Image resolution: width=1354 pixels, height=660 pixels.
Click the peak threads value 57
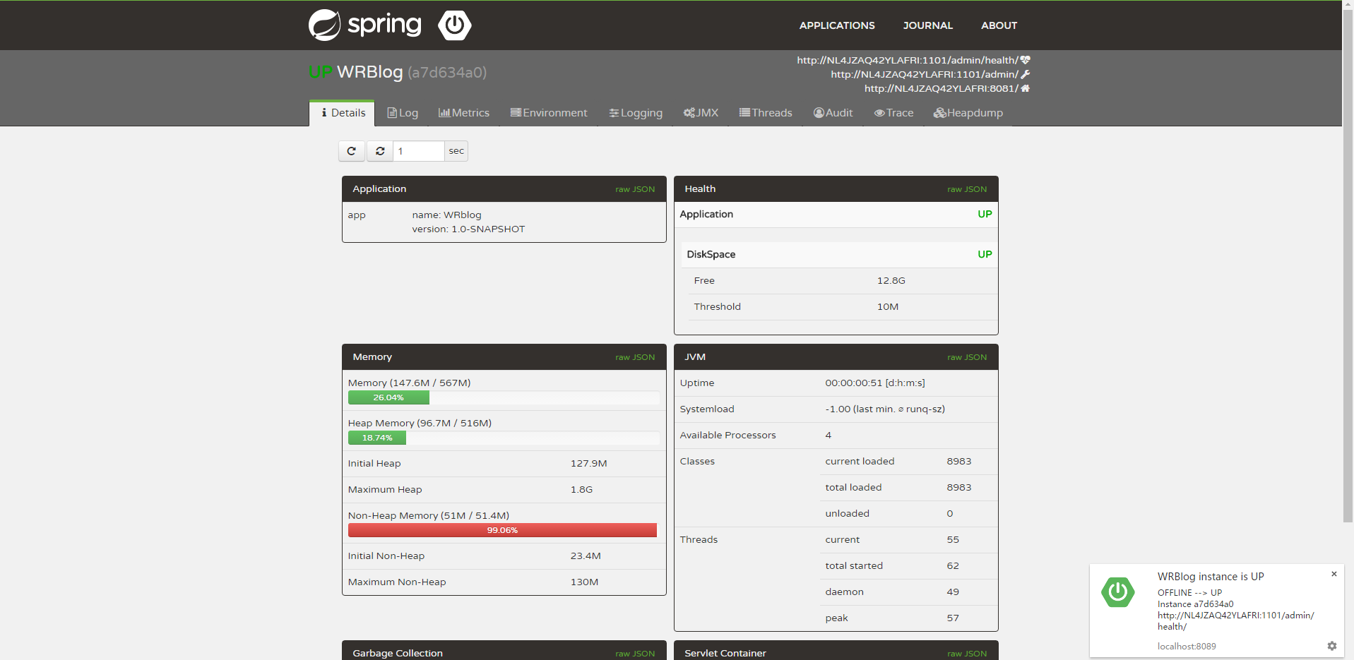(953, 618)
